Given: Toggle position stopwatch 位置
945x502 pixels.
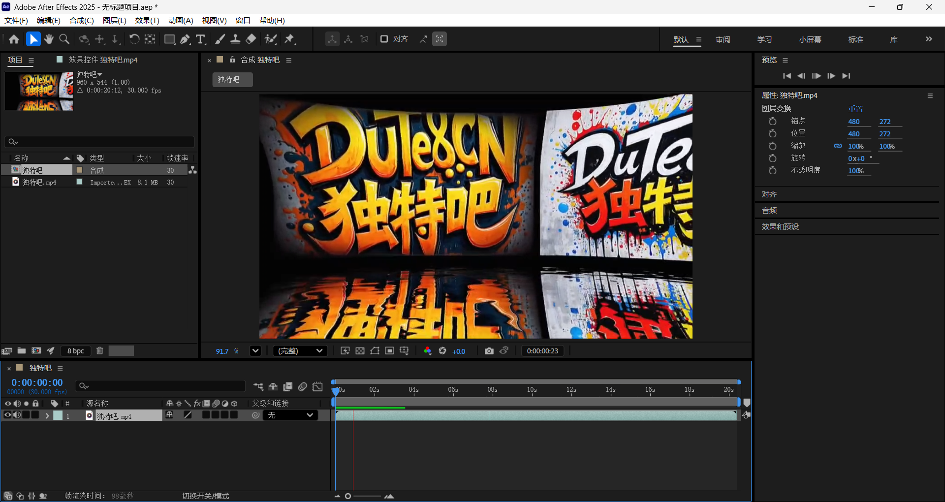Looking at the screenshot, I should point(773,134).
